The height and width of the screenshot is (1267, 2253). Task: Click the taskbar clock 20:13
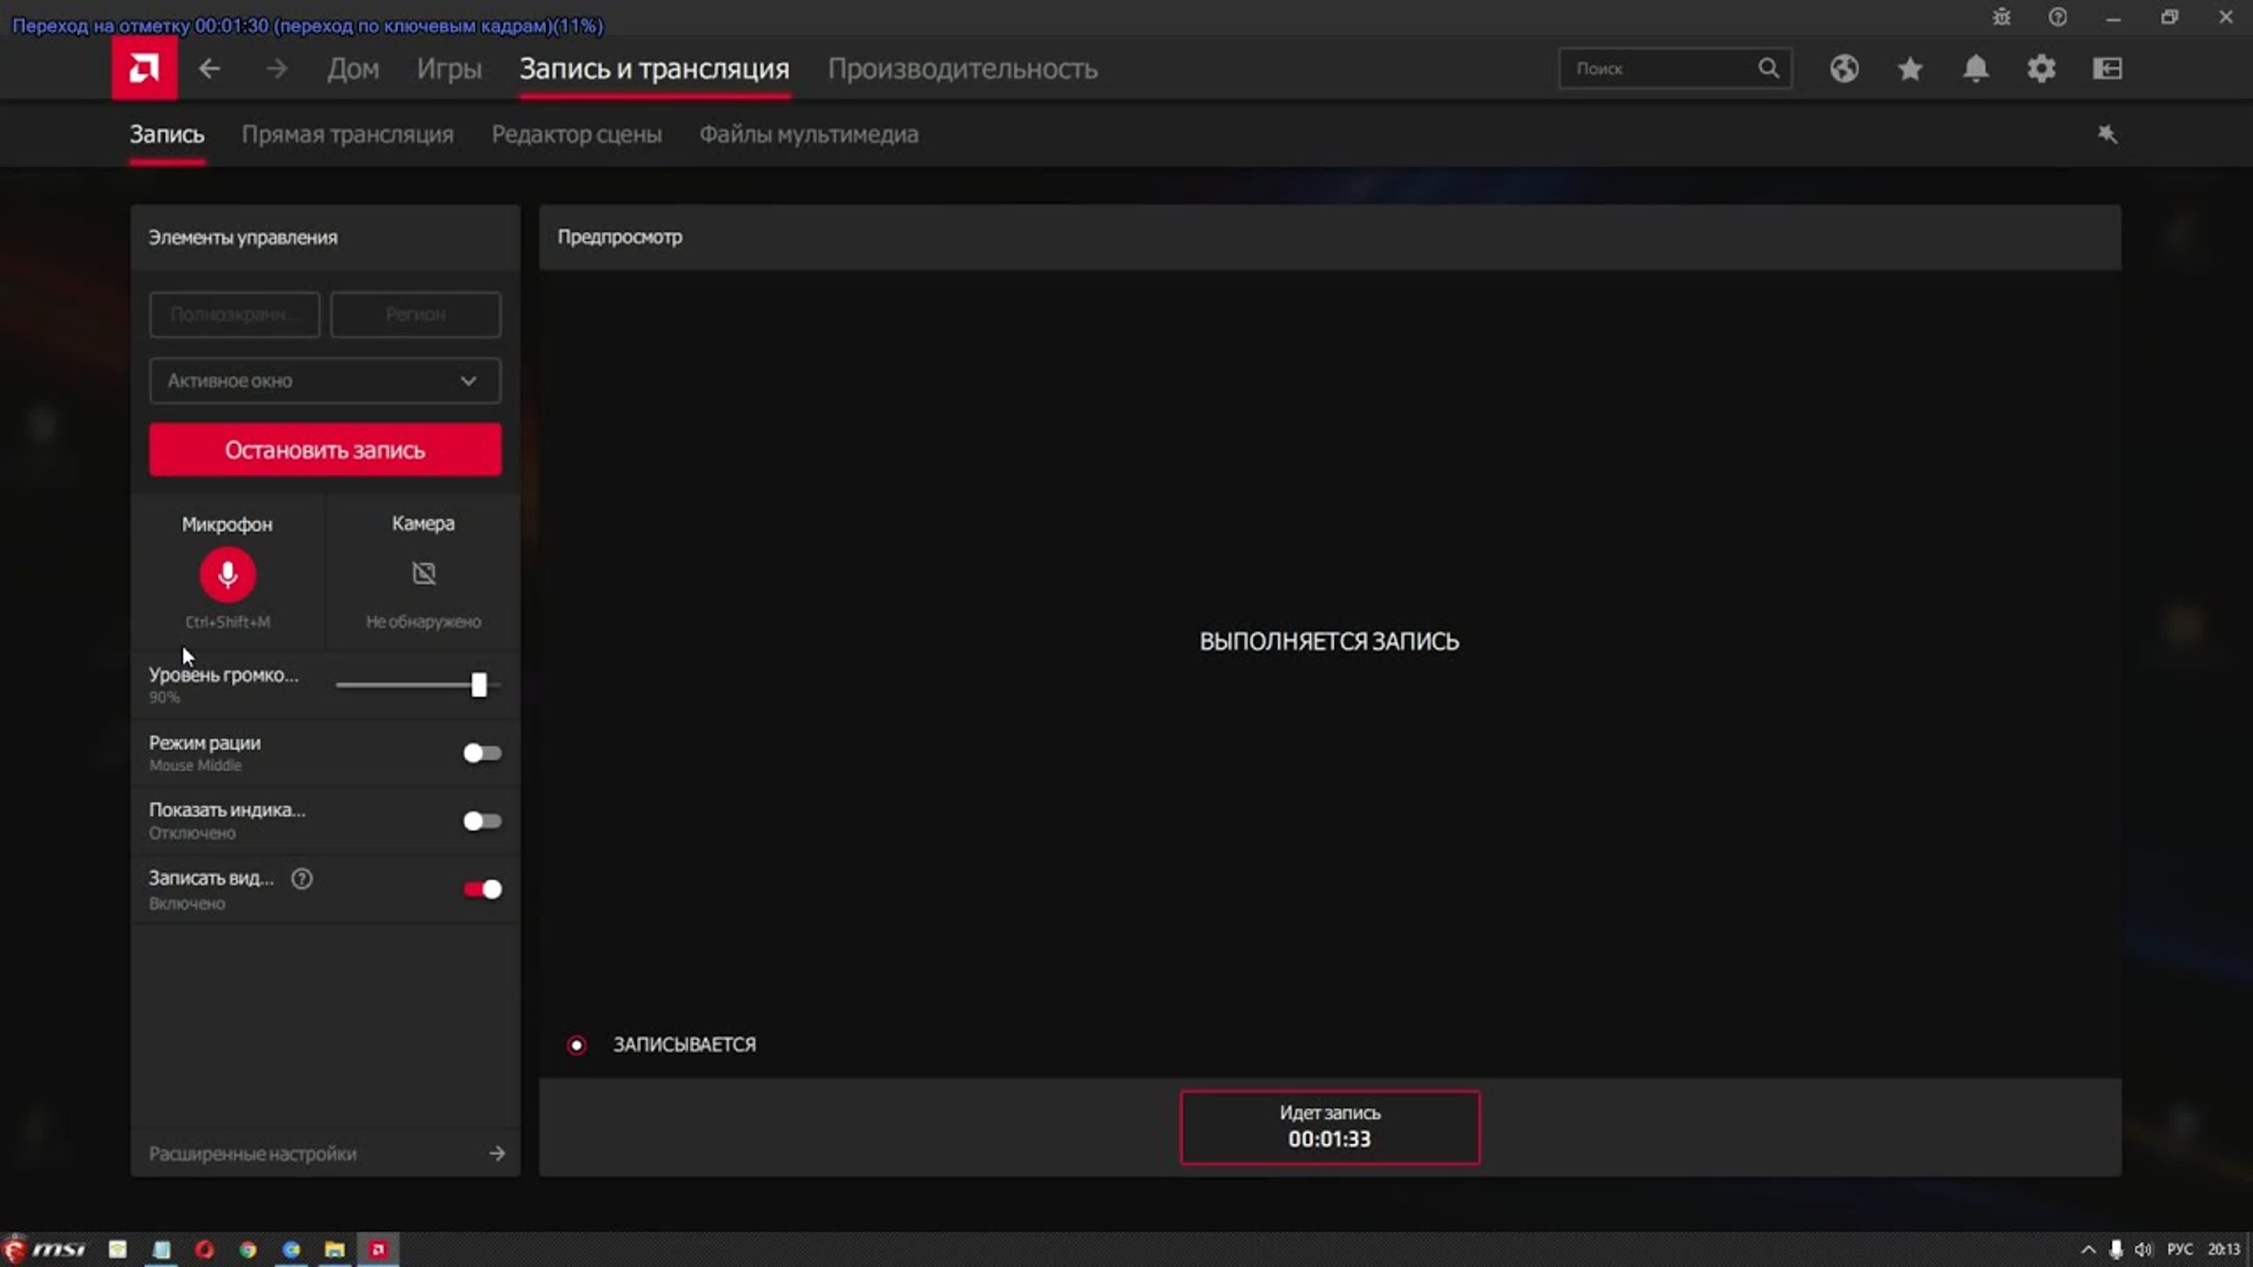click(2223, 1249)
